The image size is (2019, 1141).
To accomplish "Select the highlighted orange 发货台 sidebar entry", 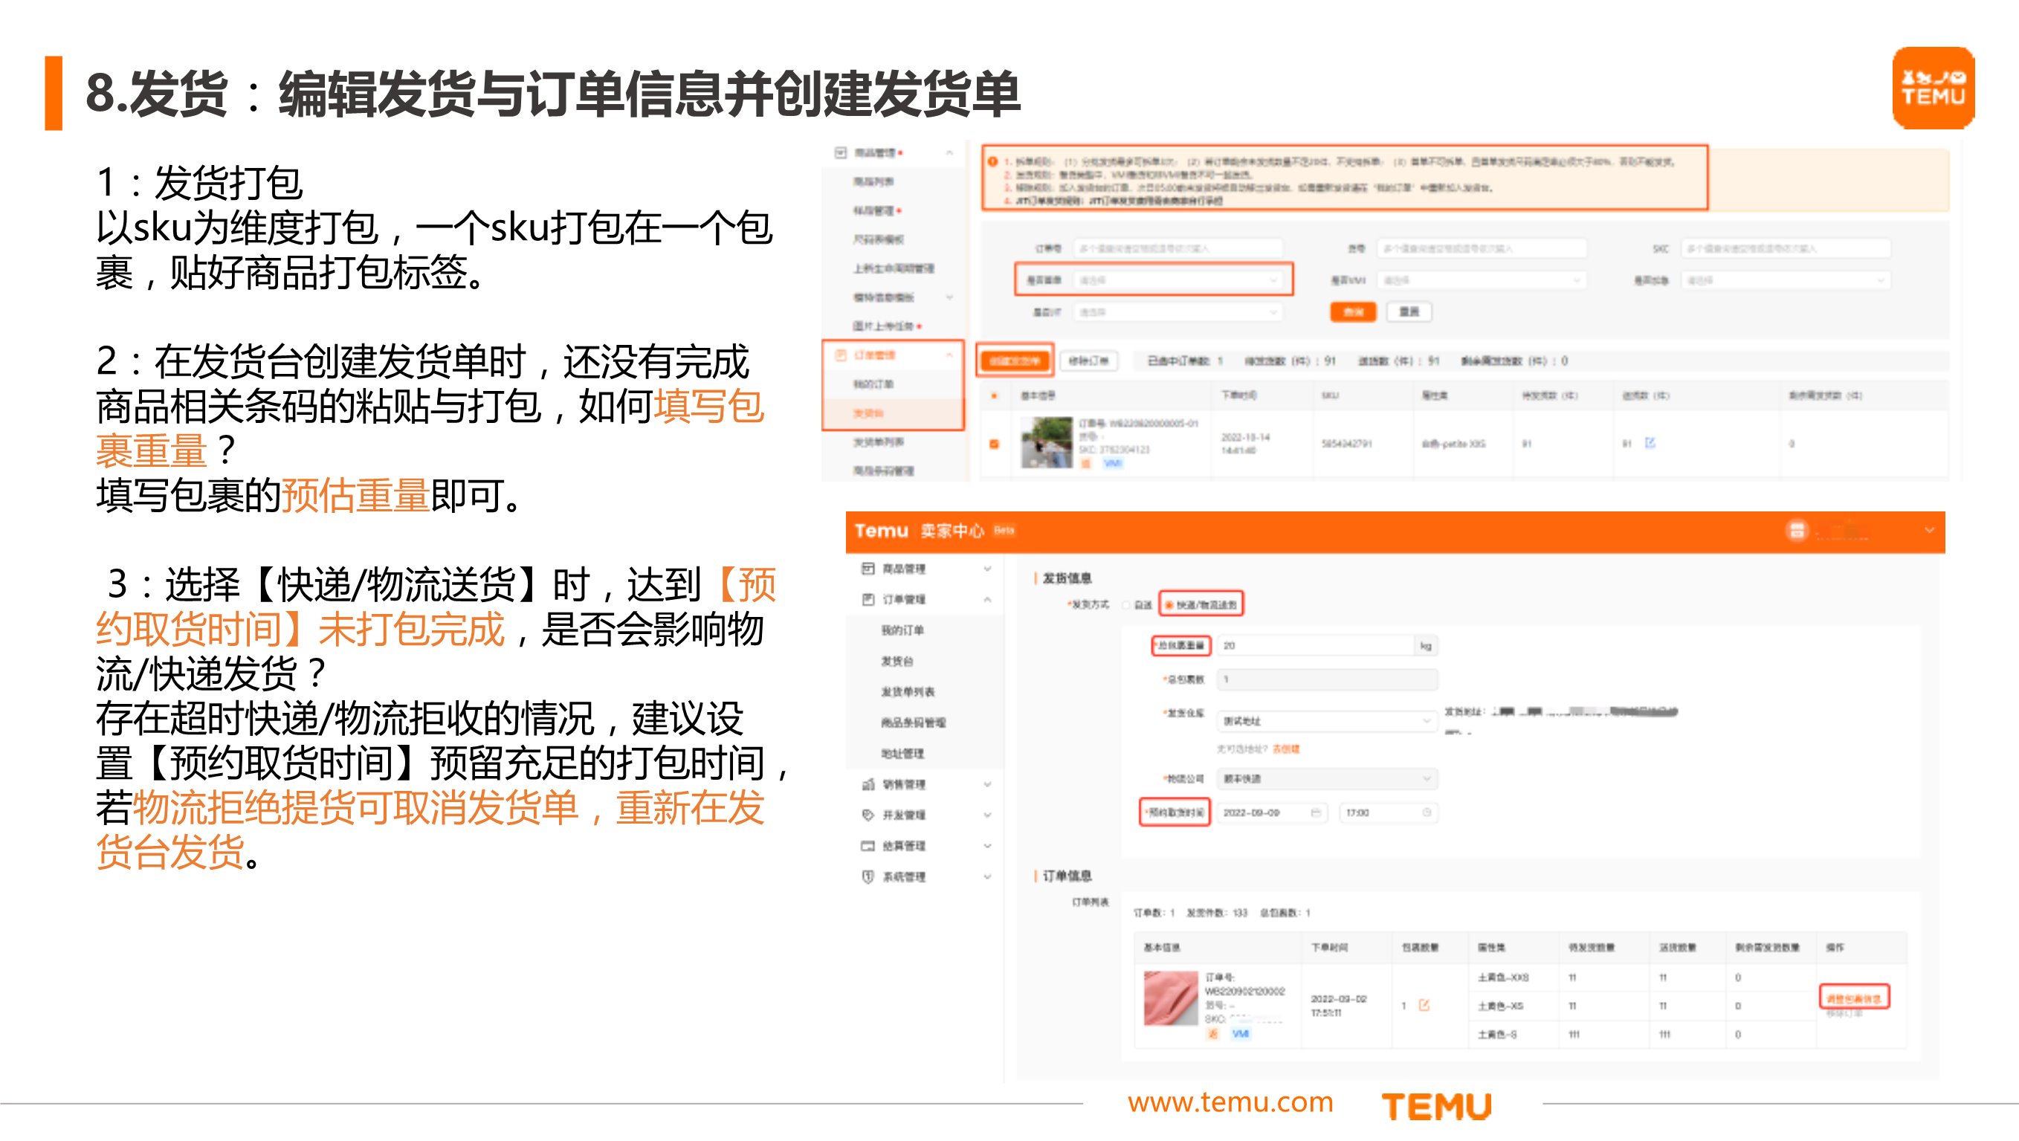I will point(868,413).
